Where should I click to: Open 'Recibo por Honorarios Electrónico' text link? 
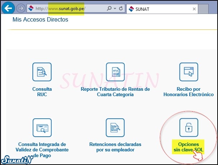click(189, 92)
